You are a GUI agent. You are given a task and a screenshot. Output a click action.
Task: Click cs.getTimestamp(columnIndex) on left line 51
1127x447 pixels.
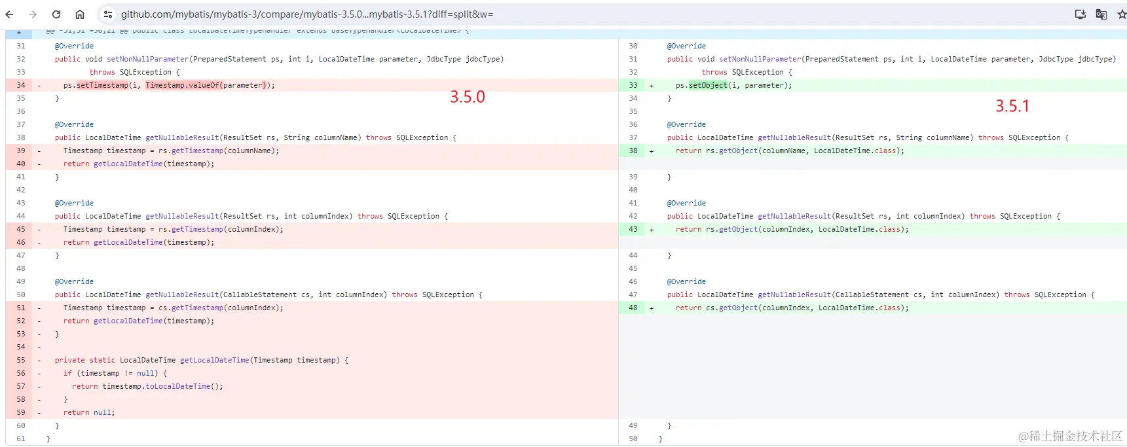pyautogui.click(x=221, y=308)
